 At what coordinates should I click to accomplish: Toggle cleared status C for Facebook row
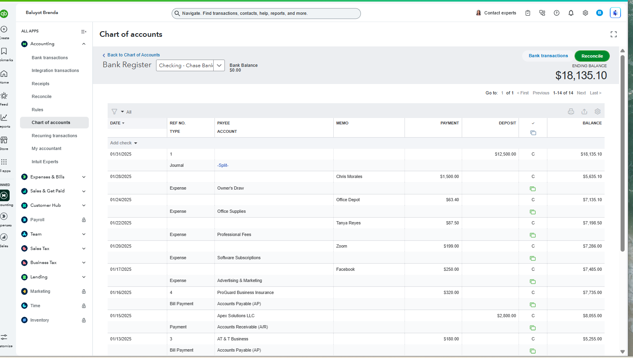[533, 269]
